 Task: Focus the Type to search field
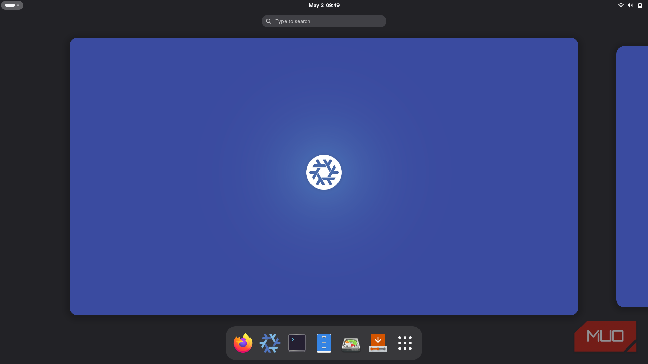(x=324, y=21)
